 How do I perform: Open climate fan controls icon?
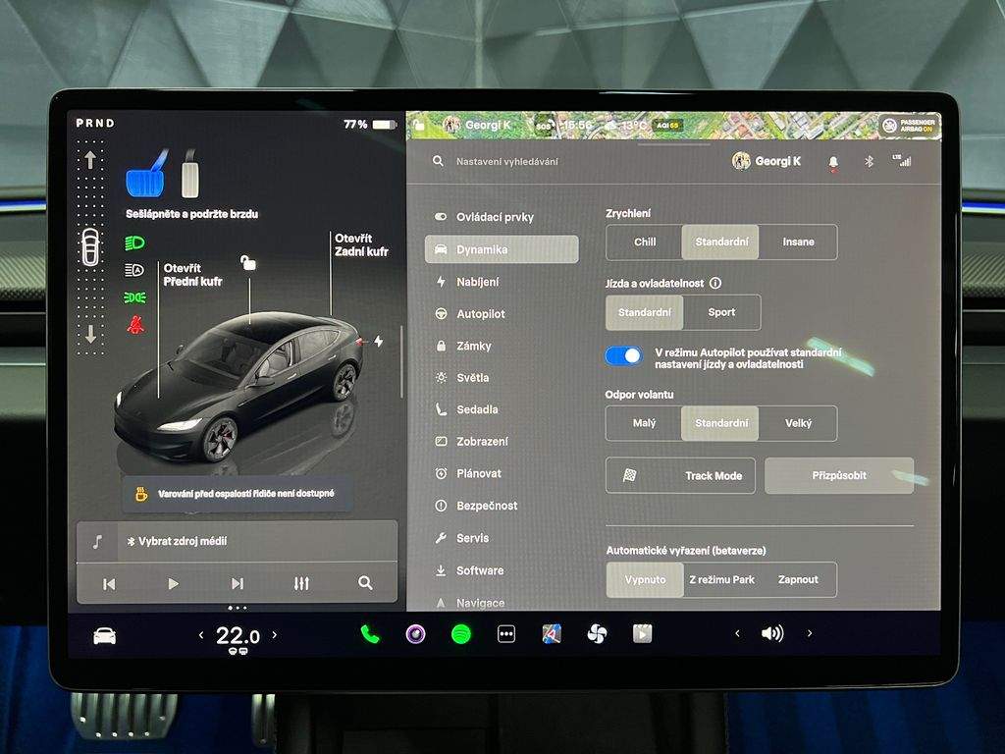pos(597,634)
